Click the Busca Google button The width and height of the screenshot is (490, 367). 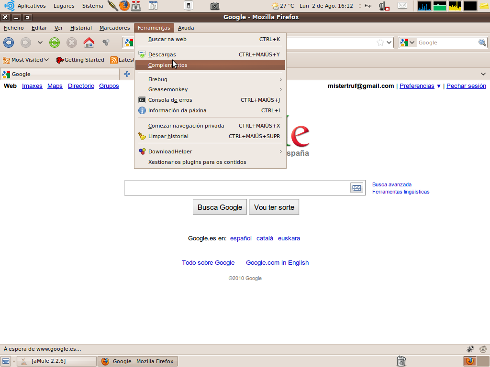click(x=220, y=207)
